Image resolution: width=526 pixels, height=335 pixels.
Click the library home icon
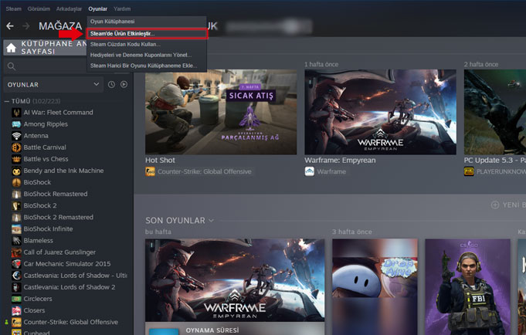coord(11,48)
